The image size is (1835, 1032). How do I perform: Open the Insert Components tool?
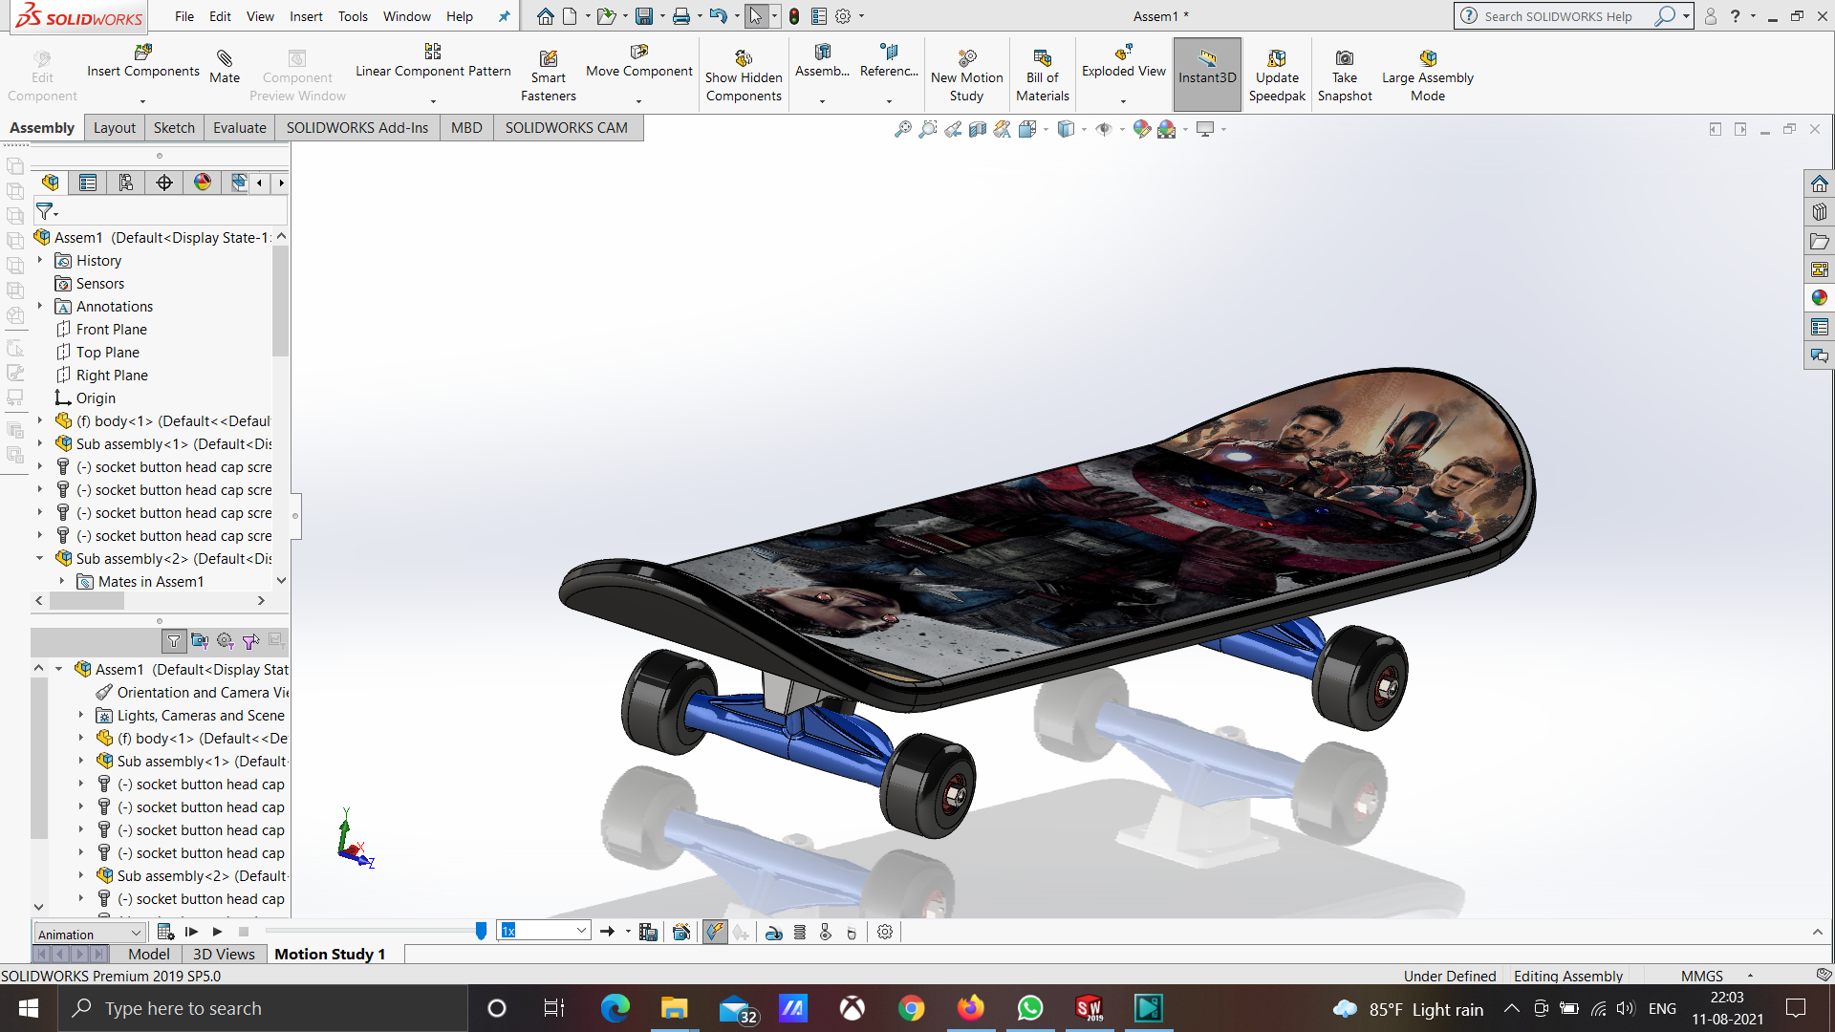[x=143, y=61]
